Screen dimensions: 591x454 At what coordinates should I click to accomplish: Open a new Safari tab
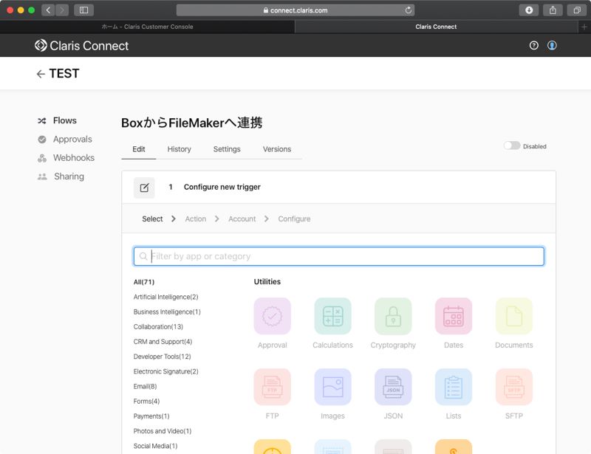click(584, 27)
